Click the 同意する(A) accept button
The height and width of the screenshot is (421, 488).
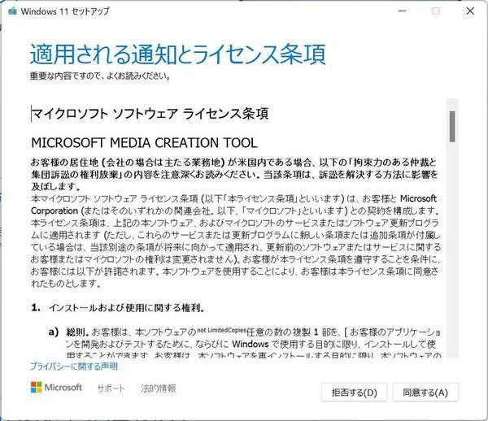click(x=425, y=393)
